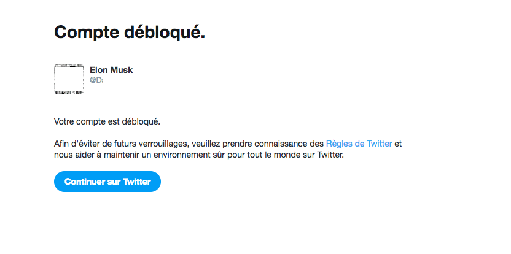Open the "Règles de Twitter" link
Viewport: 511px width, 254px height.
pyautogui.click(x=359, y=144)
